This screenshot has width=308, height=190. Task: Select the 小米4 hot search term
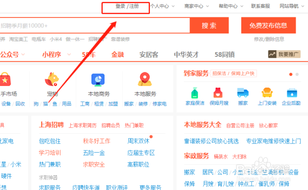pos(56,39)
